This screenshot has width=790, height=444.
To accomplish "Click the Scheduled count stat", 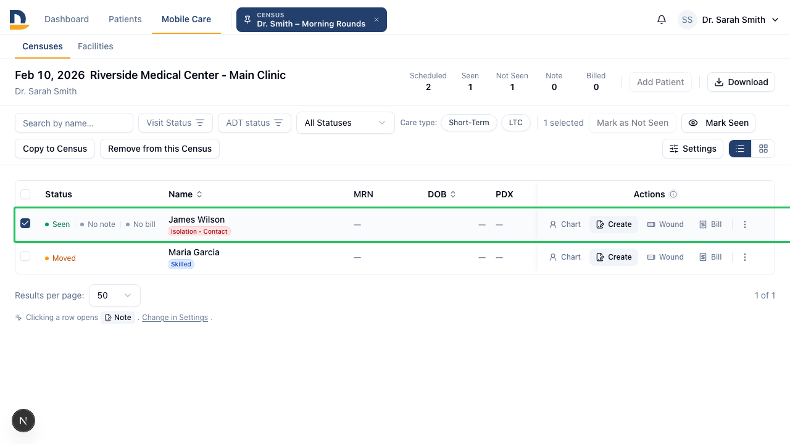I will 428,81.
